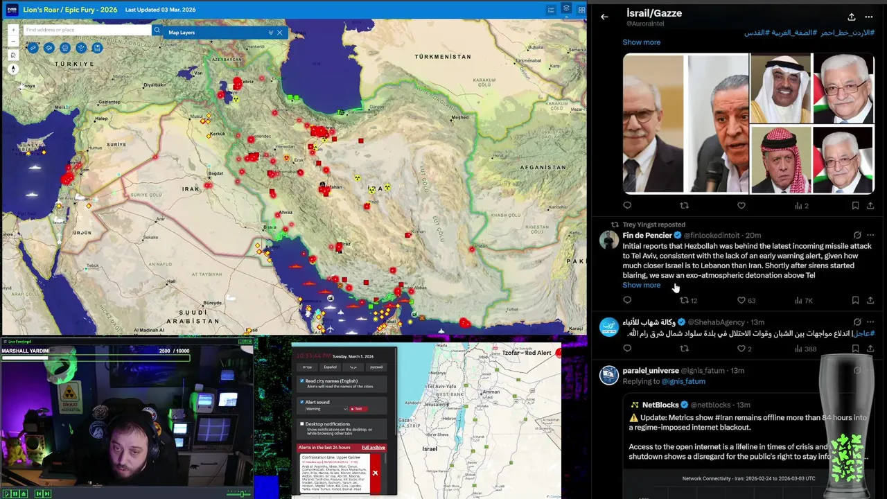
Task: Bookmark Fin de Pencier post
Action: (855, 300)
